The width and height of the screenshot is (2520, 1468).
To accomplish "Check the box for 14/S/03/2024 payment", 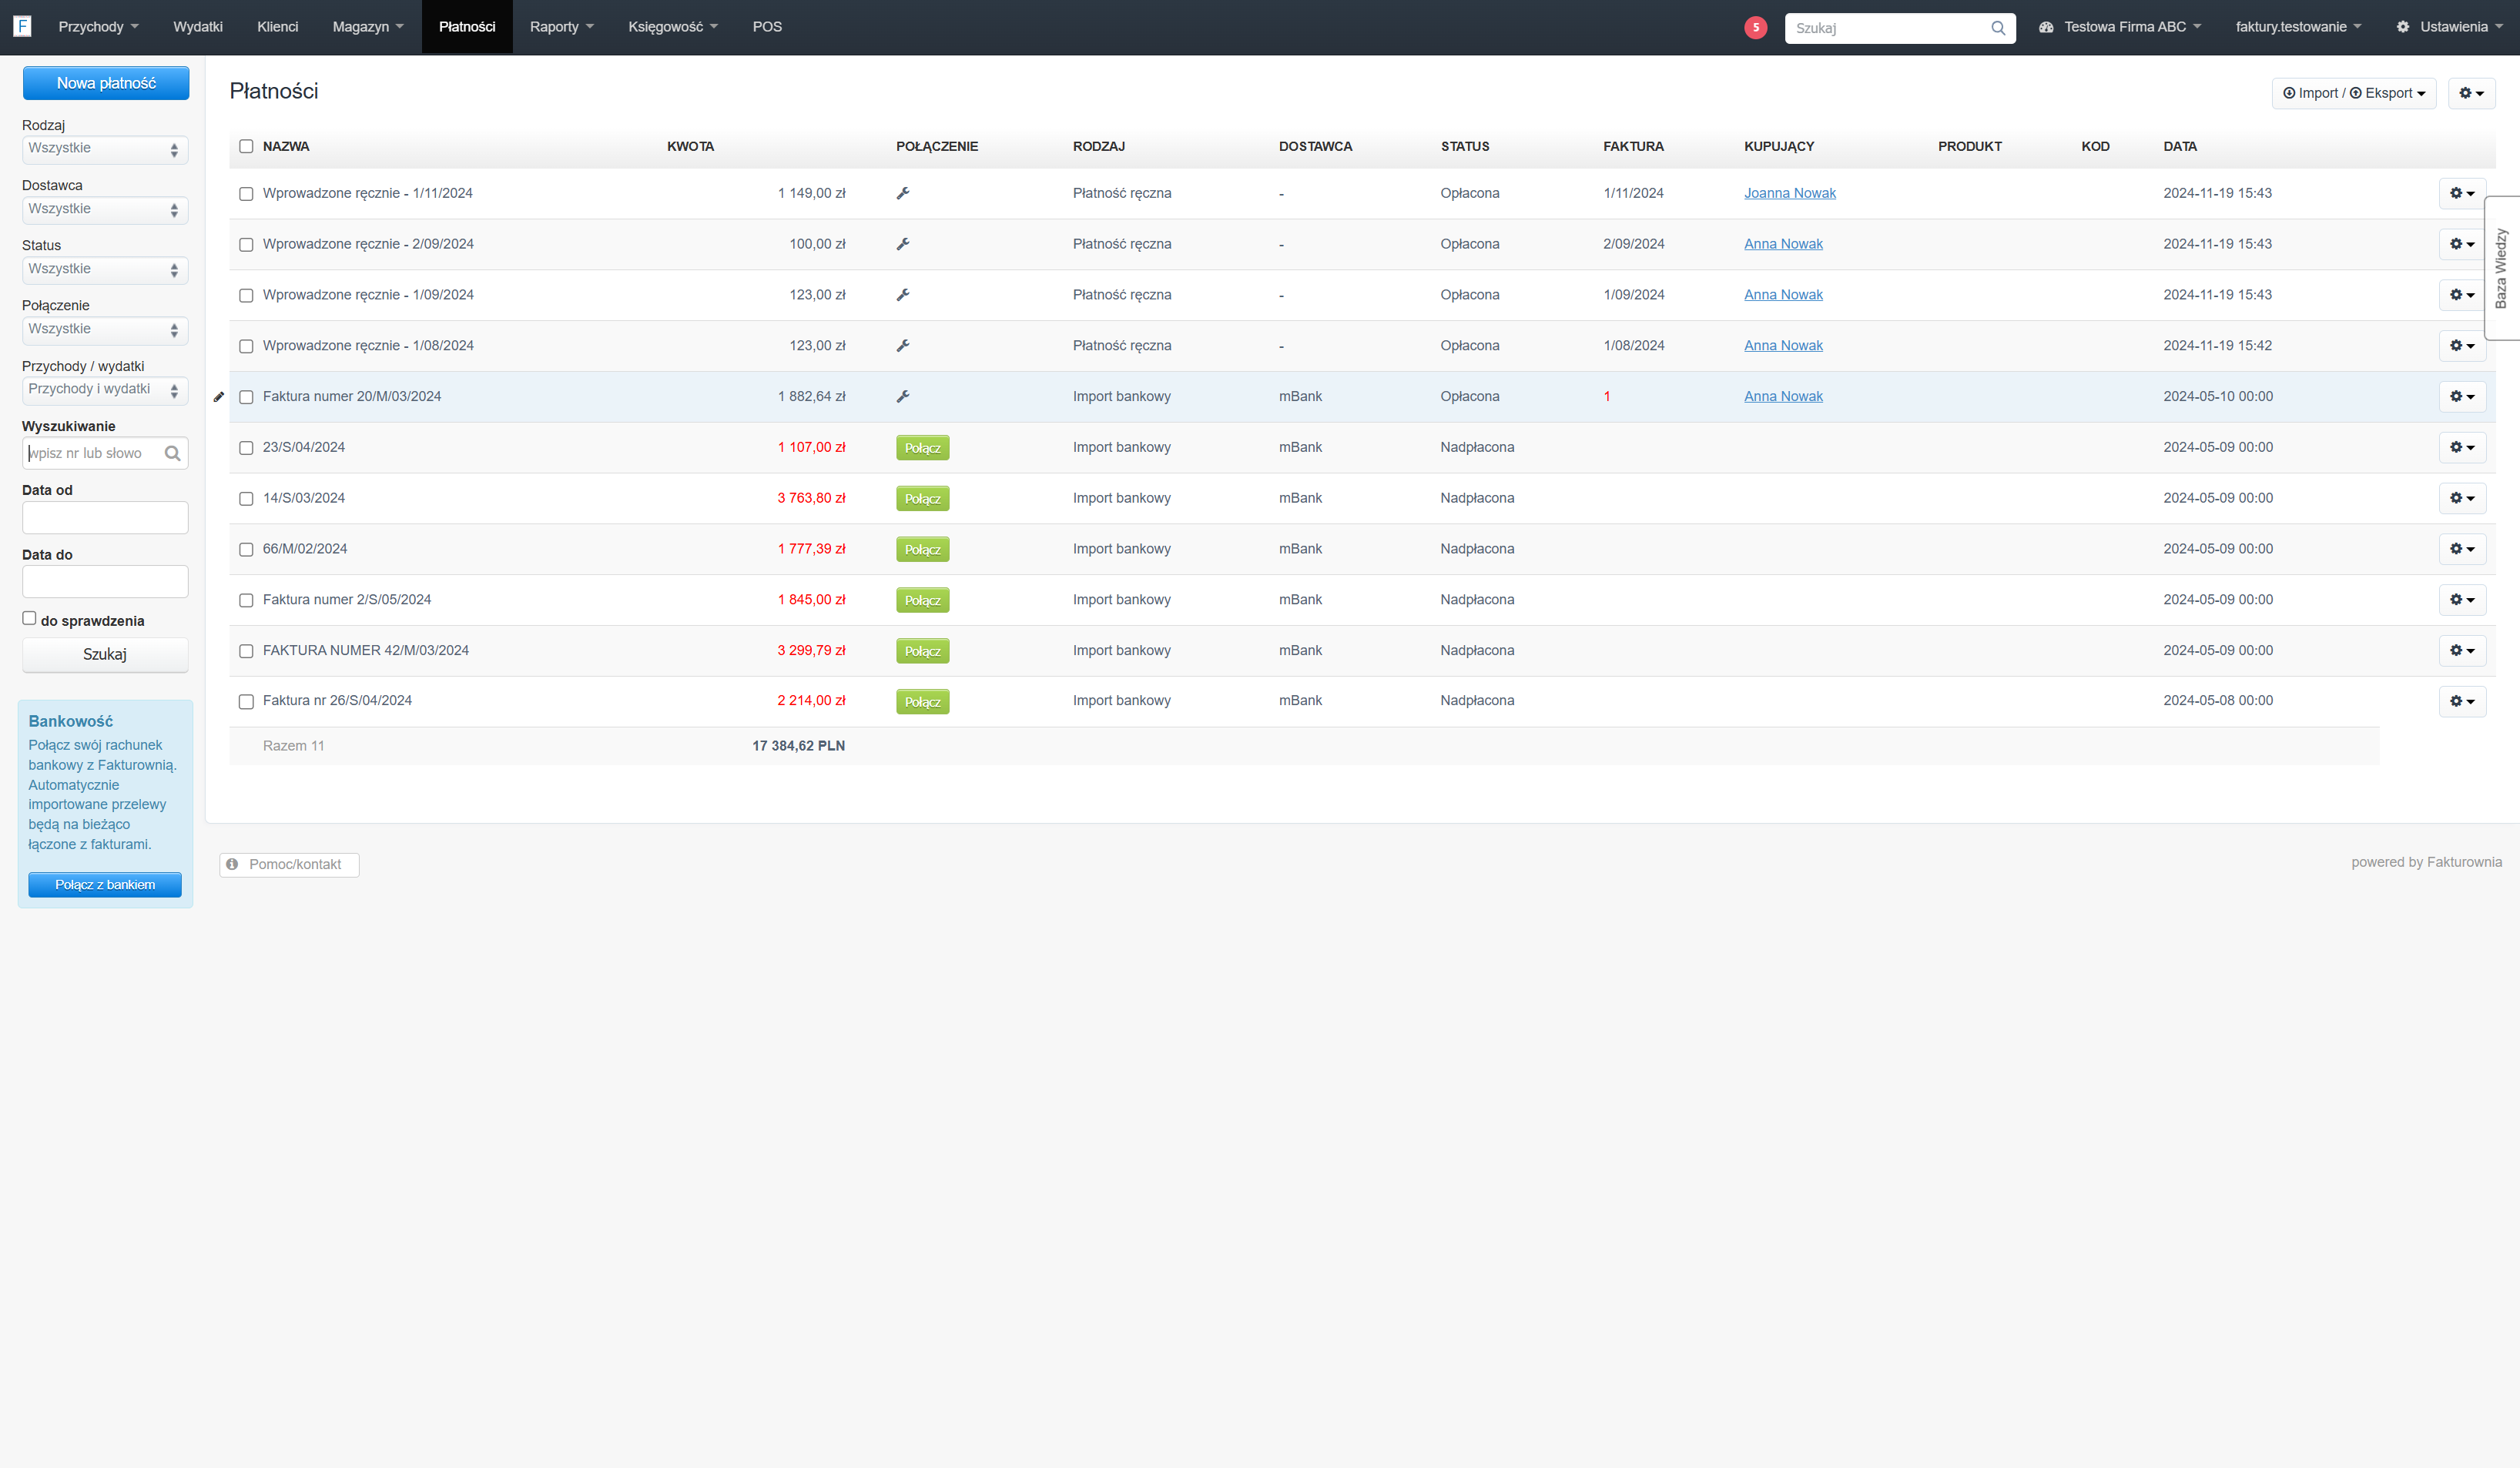I will click(246, 499).
